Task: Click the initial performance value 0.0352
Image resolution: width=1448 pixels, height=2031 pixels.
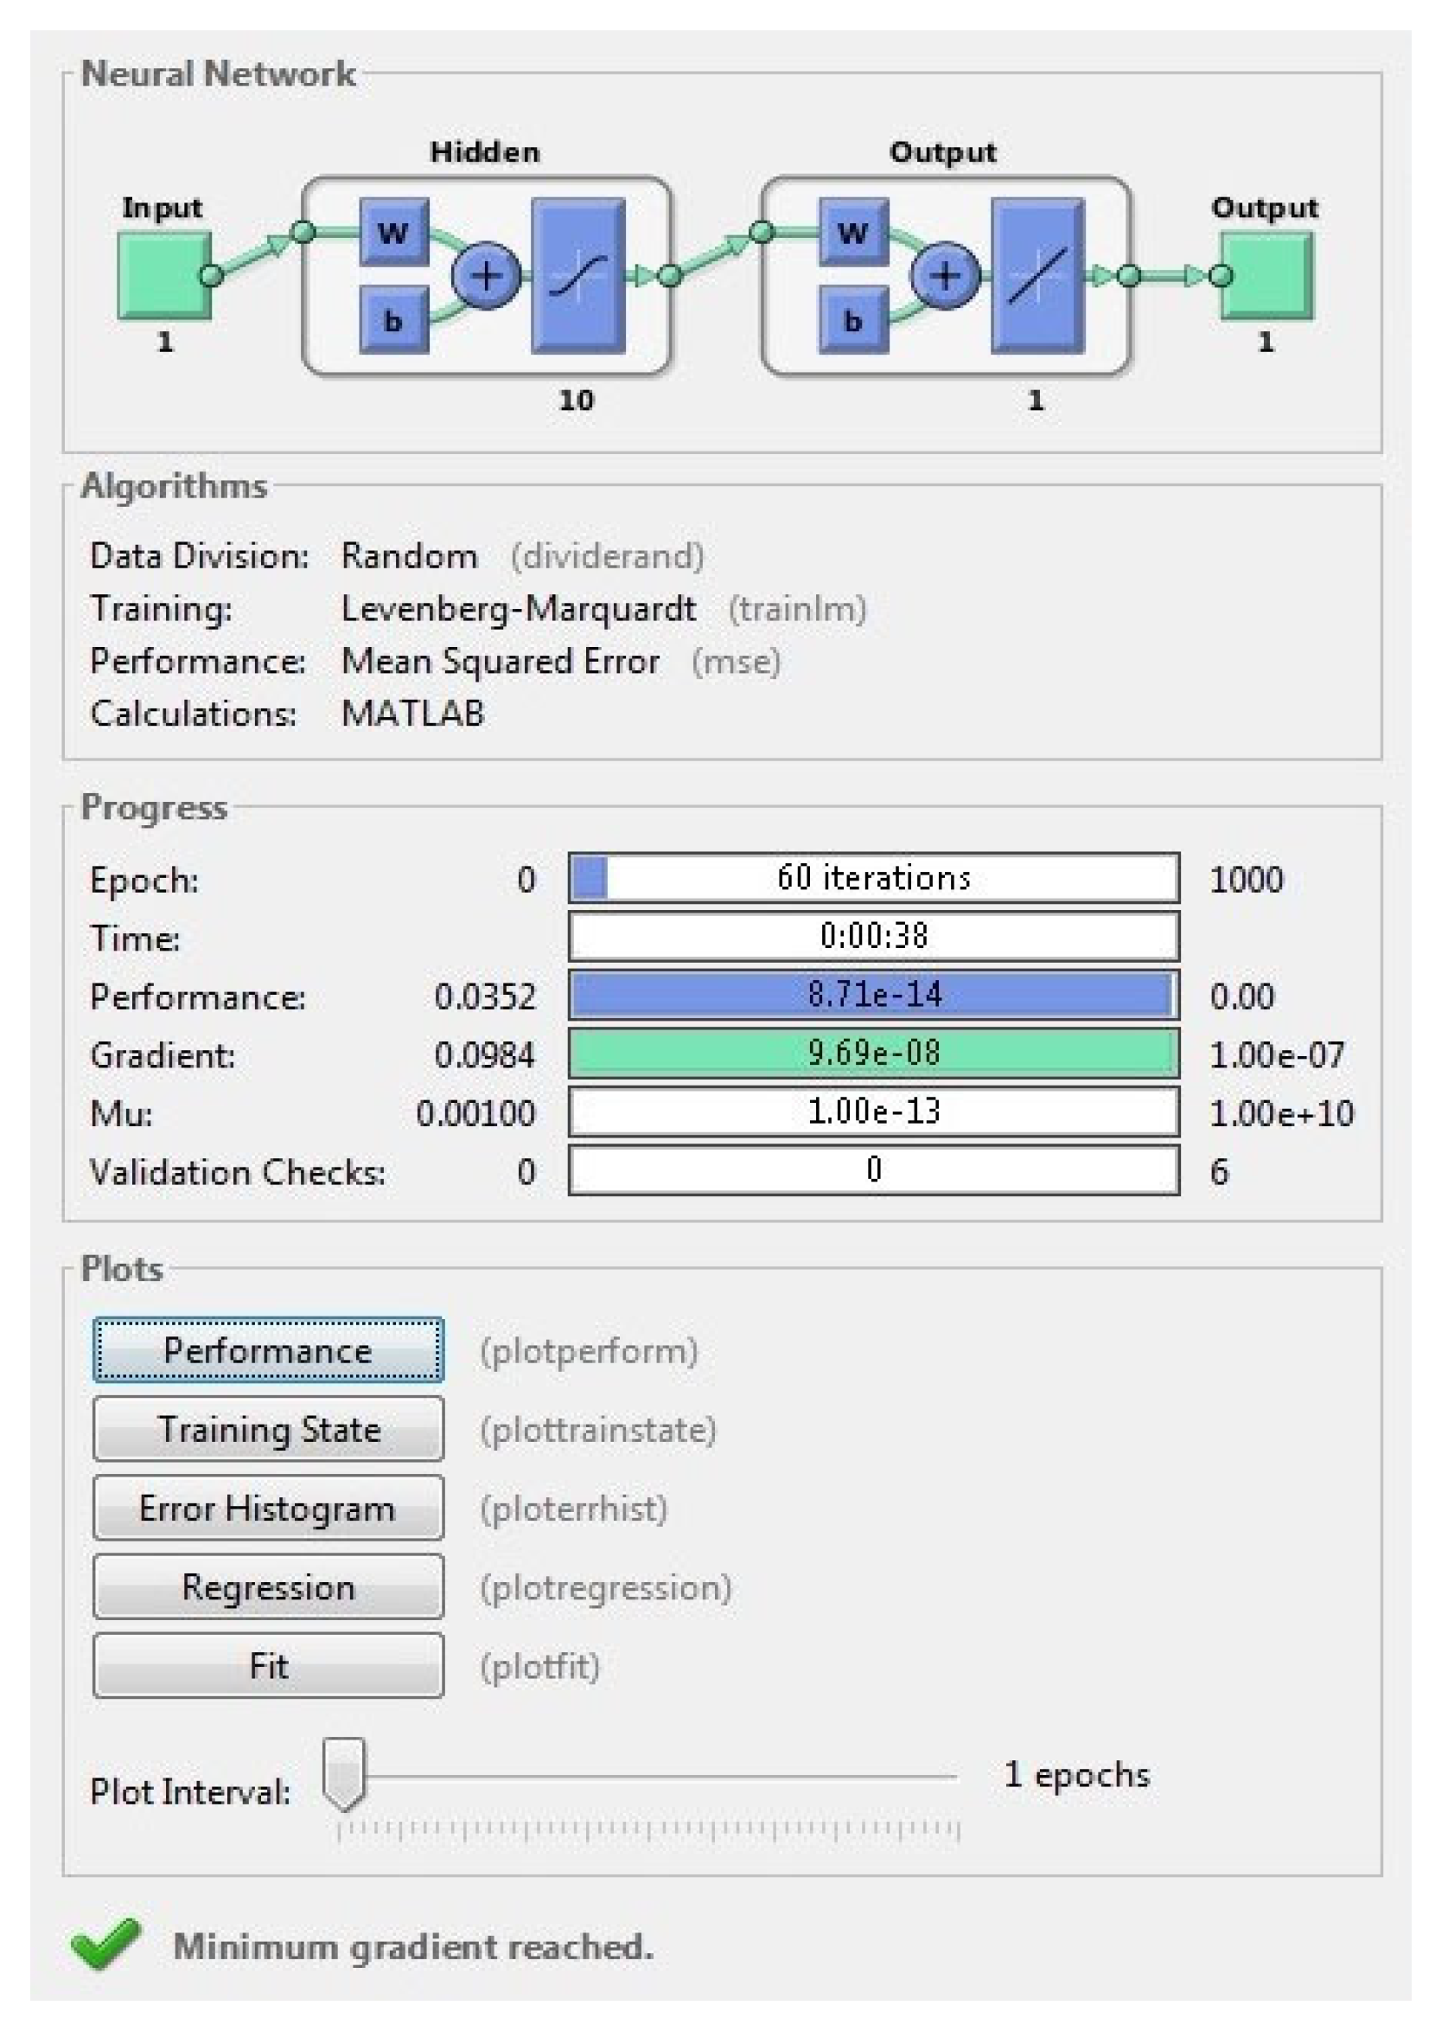Action: [485, 996]
